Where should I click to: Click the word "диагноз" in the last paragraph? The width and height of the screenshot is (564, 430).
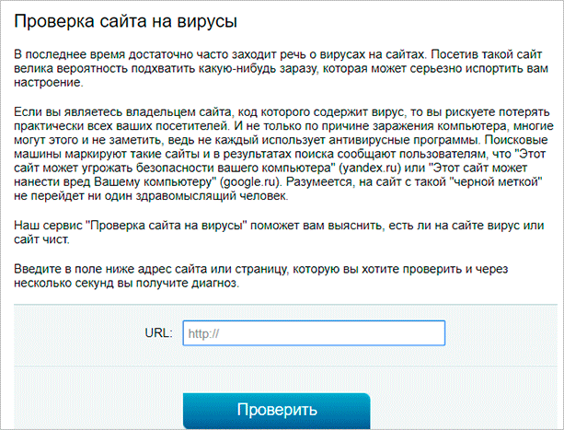coord(217,284)
